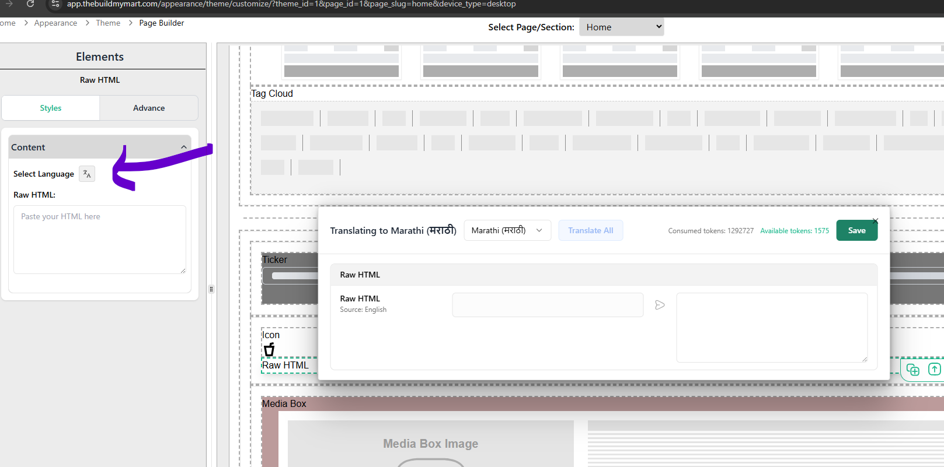Select the Tag Cloud element
This screenshot has height=467, width=944.
click(272, 94)
